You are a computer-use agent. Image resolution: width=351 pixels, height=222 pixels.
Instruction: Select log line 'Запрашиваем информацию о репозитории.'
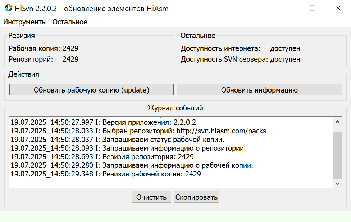pos(128,148)
